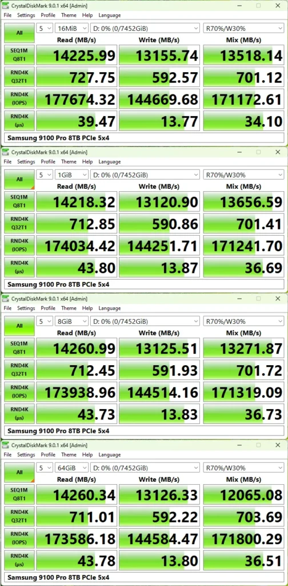This screenshot has height=586, width=288.
Task: Click the 592.22 random write result
Action: [159, 517]
